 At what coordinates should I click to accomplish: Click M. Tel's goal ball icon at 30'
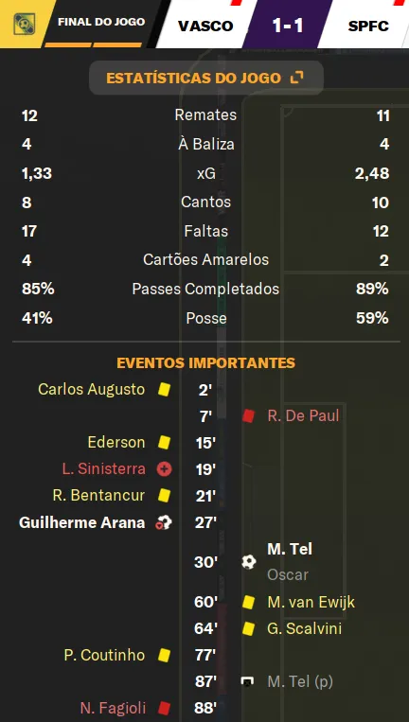click(x=249, y=562)
